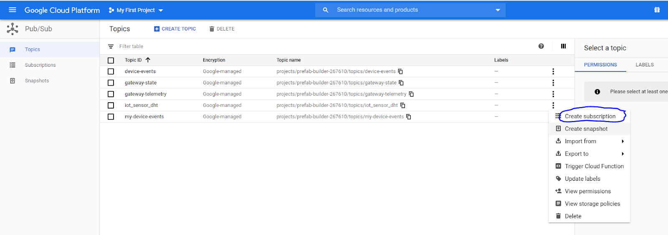Click the iot_sensor_dht topic ID
Screen dimensions: 668x235
click(x=141, y=105)
